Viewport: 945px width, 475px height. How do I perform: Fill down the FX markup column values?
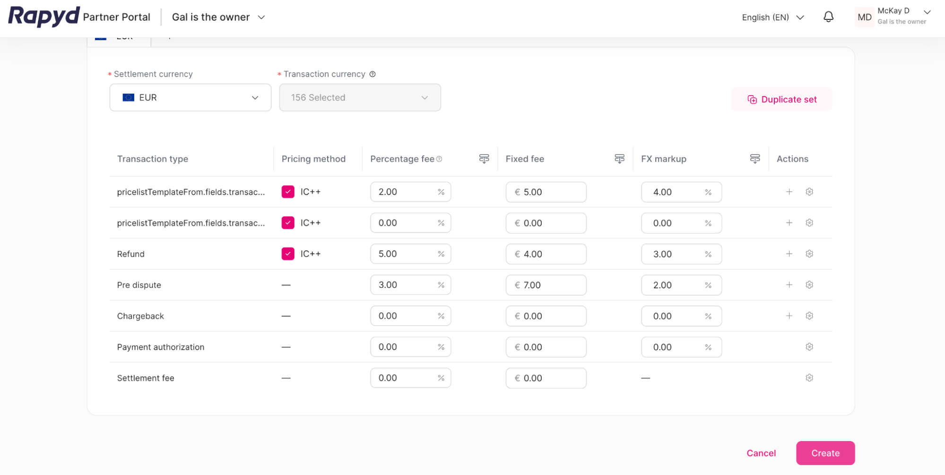coord(754,159)
